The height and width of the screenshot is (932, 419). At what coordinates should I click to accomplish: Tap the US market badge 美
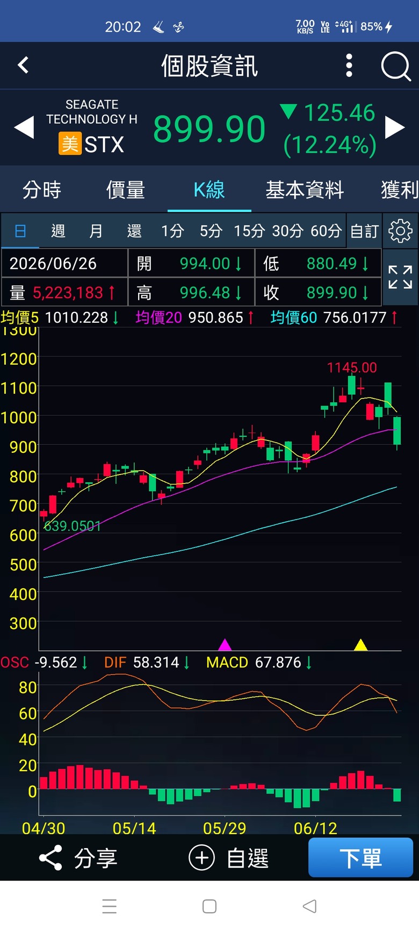(70, 144)
